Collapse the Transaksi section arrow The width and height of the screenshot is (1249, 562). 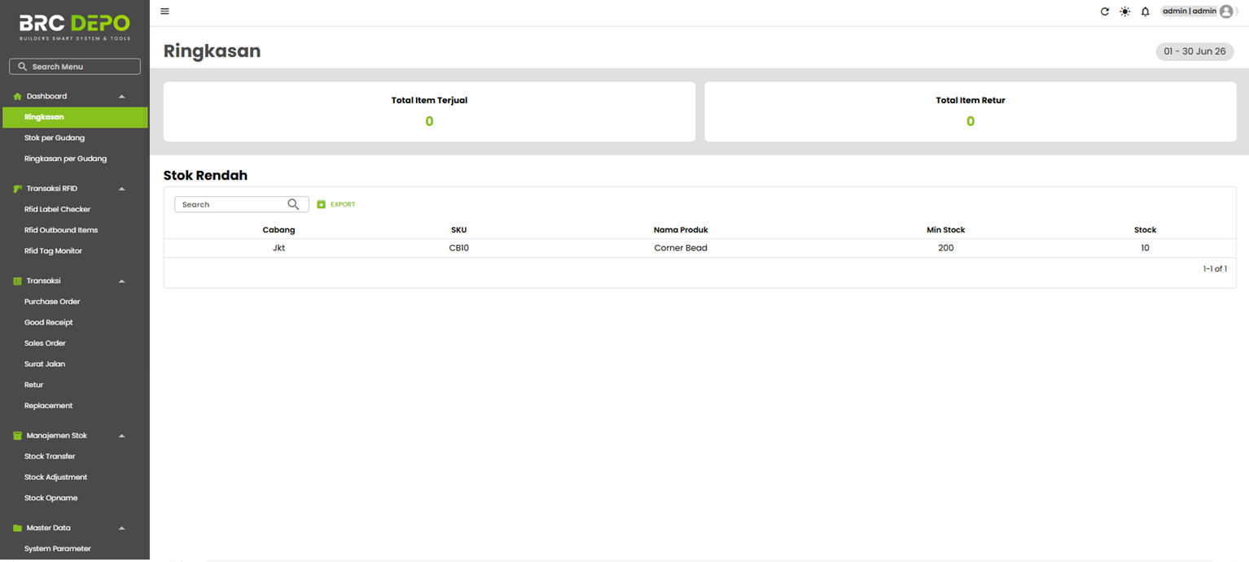pyautogui.click(x=122, y=281)
